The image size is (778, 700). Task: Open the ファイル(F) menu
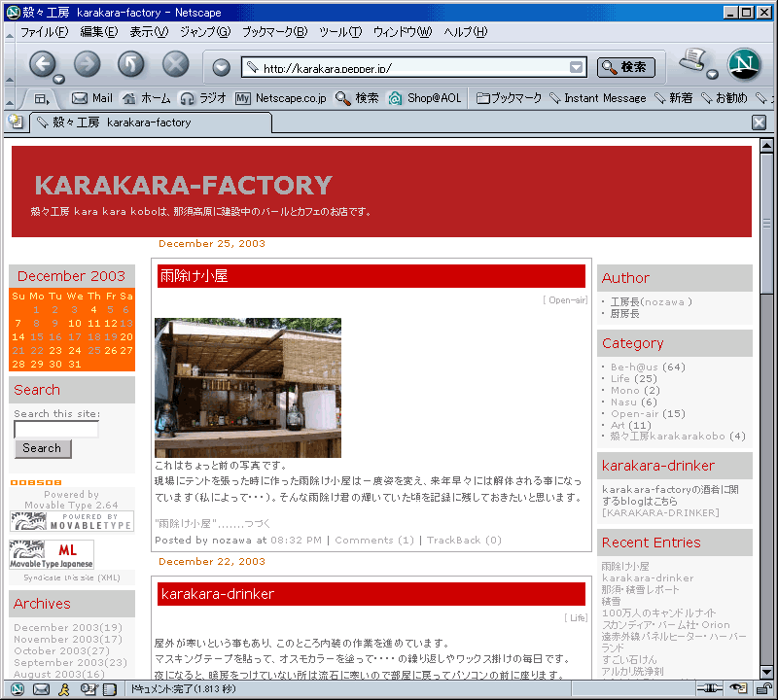point(44,32)
